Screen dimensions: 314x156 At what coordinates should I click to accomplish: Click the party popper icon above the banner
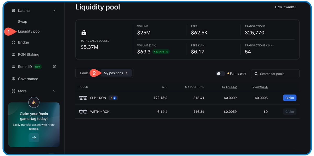click(x=34, y=102)
